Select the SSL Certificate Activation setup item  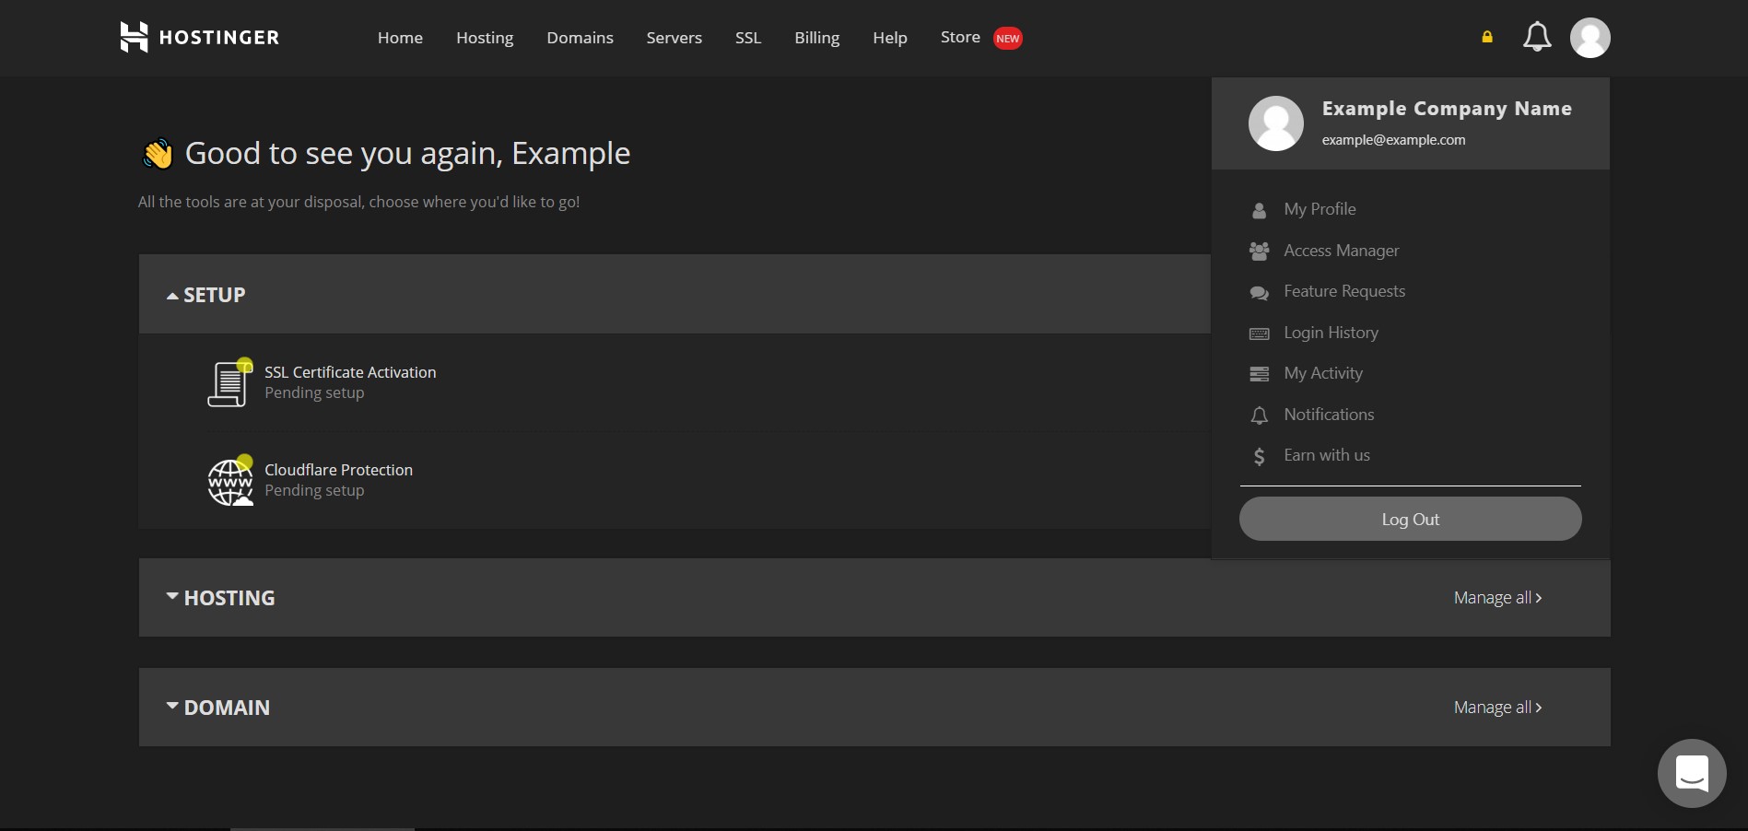[x=350, y=372]
